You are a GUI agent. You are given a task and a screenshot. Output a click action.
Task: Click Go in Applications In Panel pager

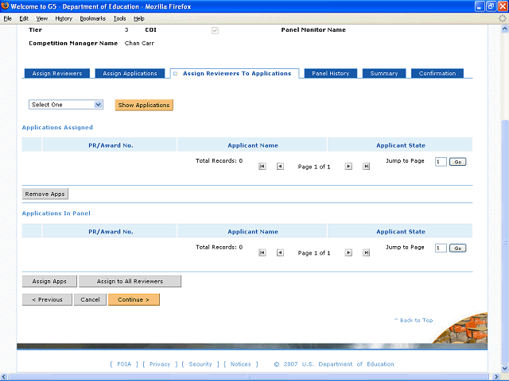coord(458,248)
